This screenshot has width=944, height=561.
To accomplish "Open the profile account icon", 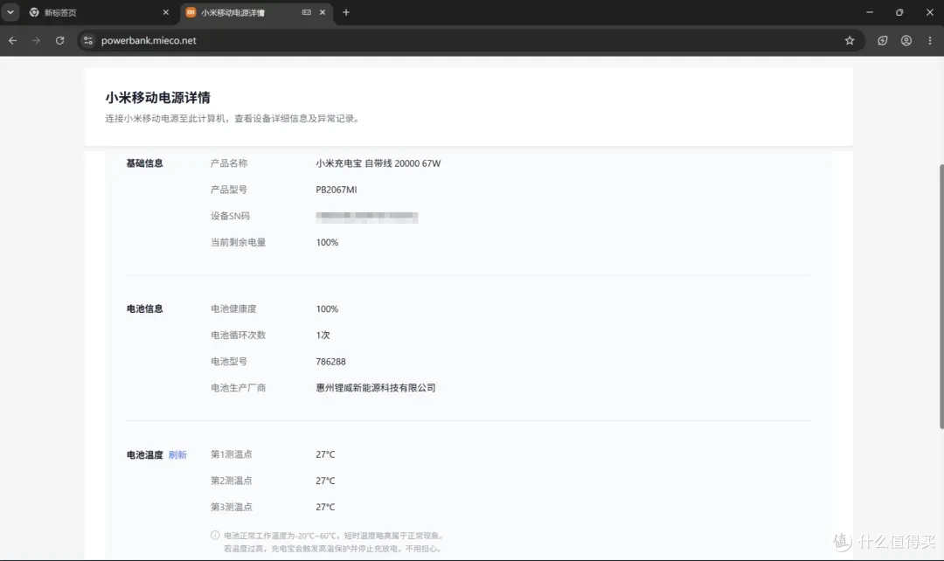I will [x=906, y=40].
